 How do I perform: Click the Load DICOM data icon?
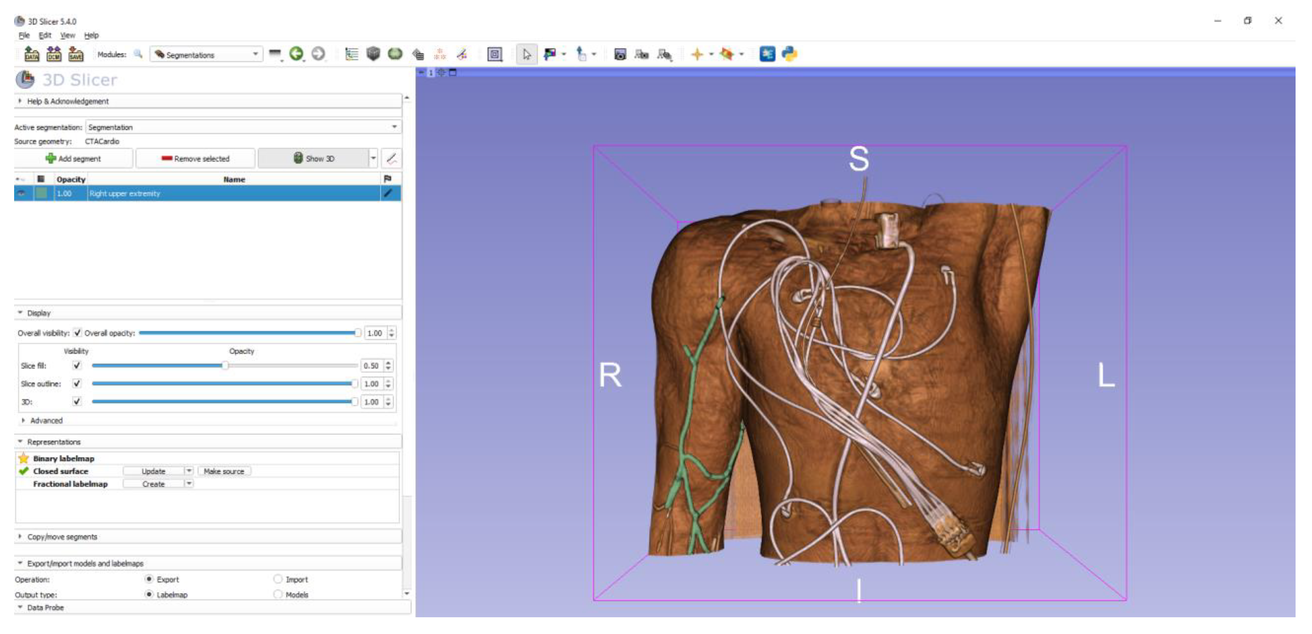54,54
